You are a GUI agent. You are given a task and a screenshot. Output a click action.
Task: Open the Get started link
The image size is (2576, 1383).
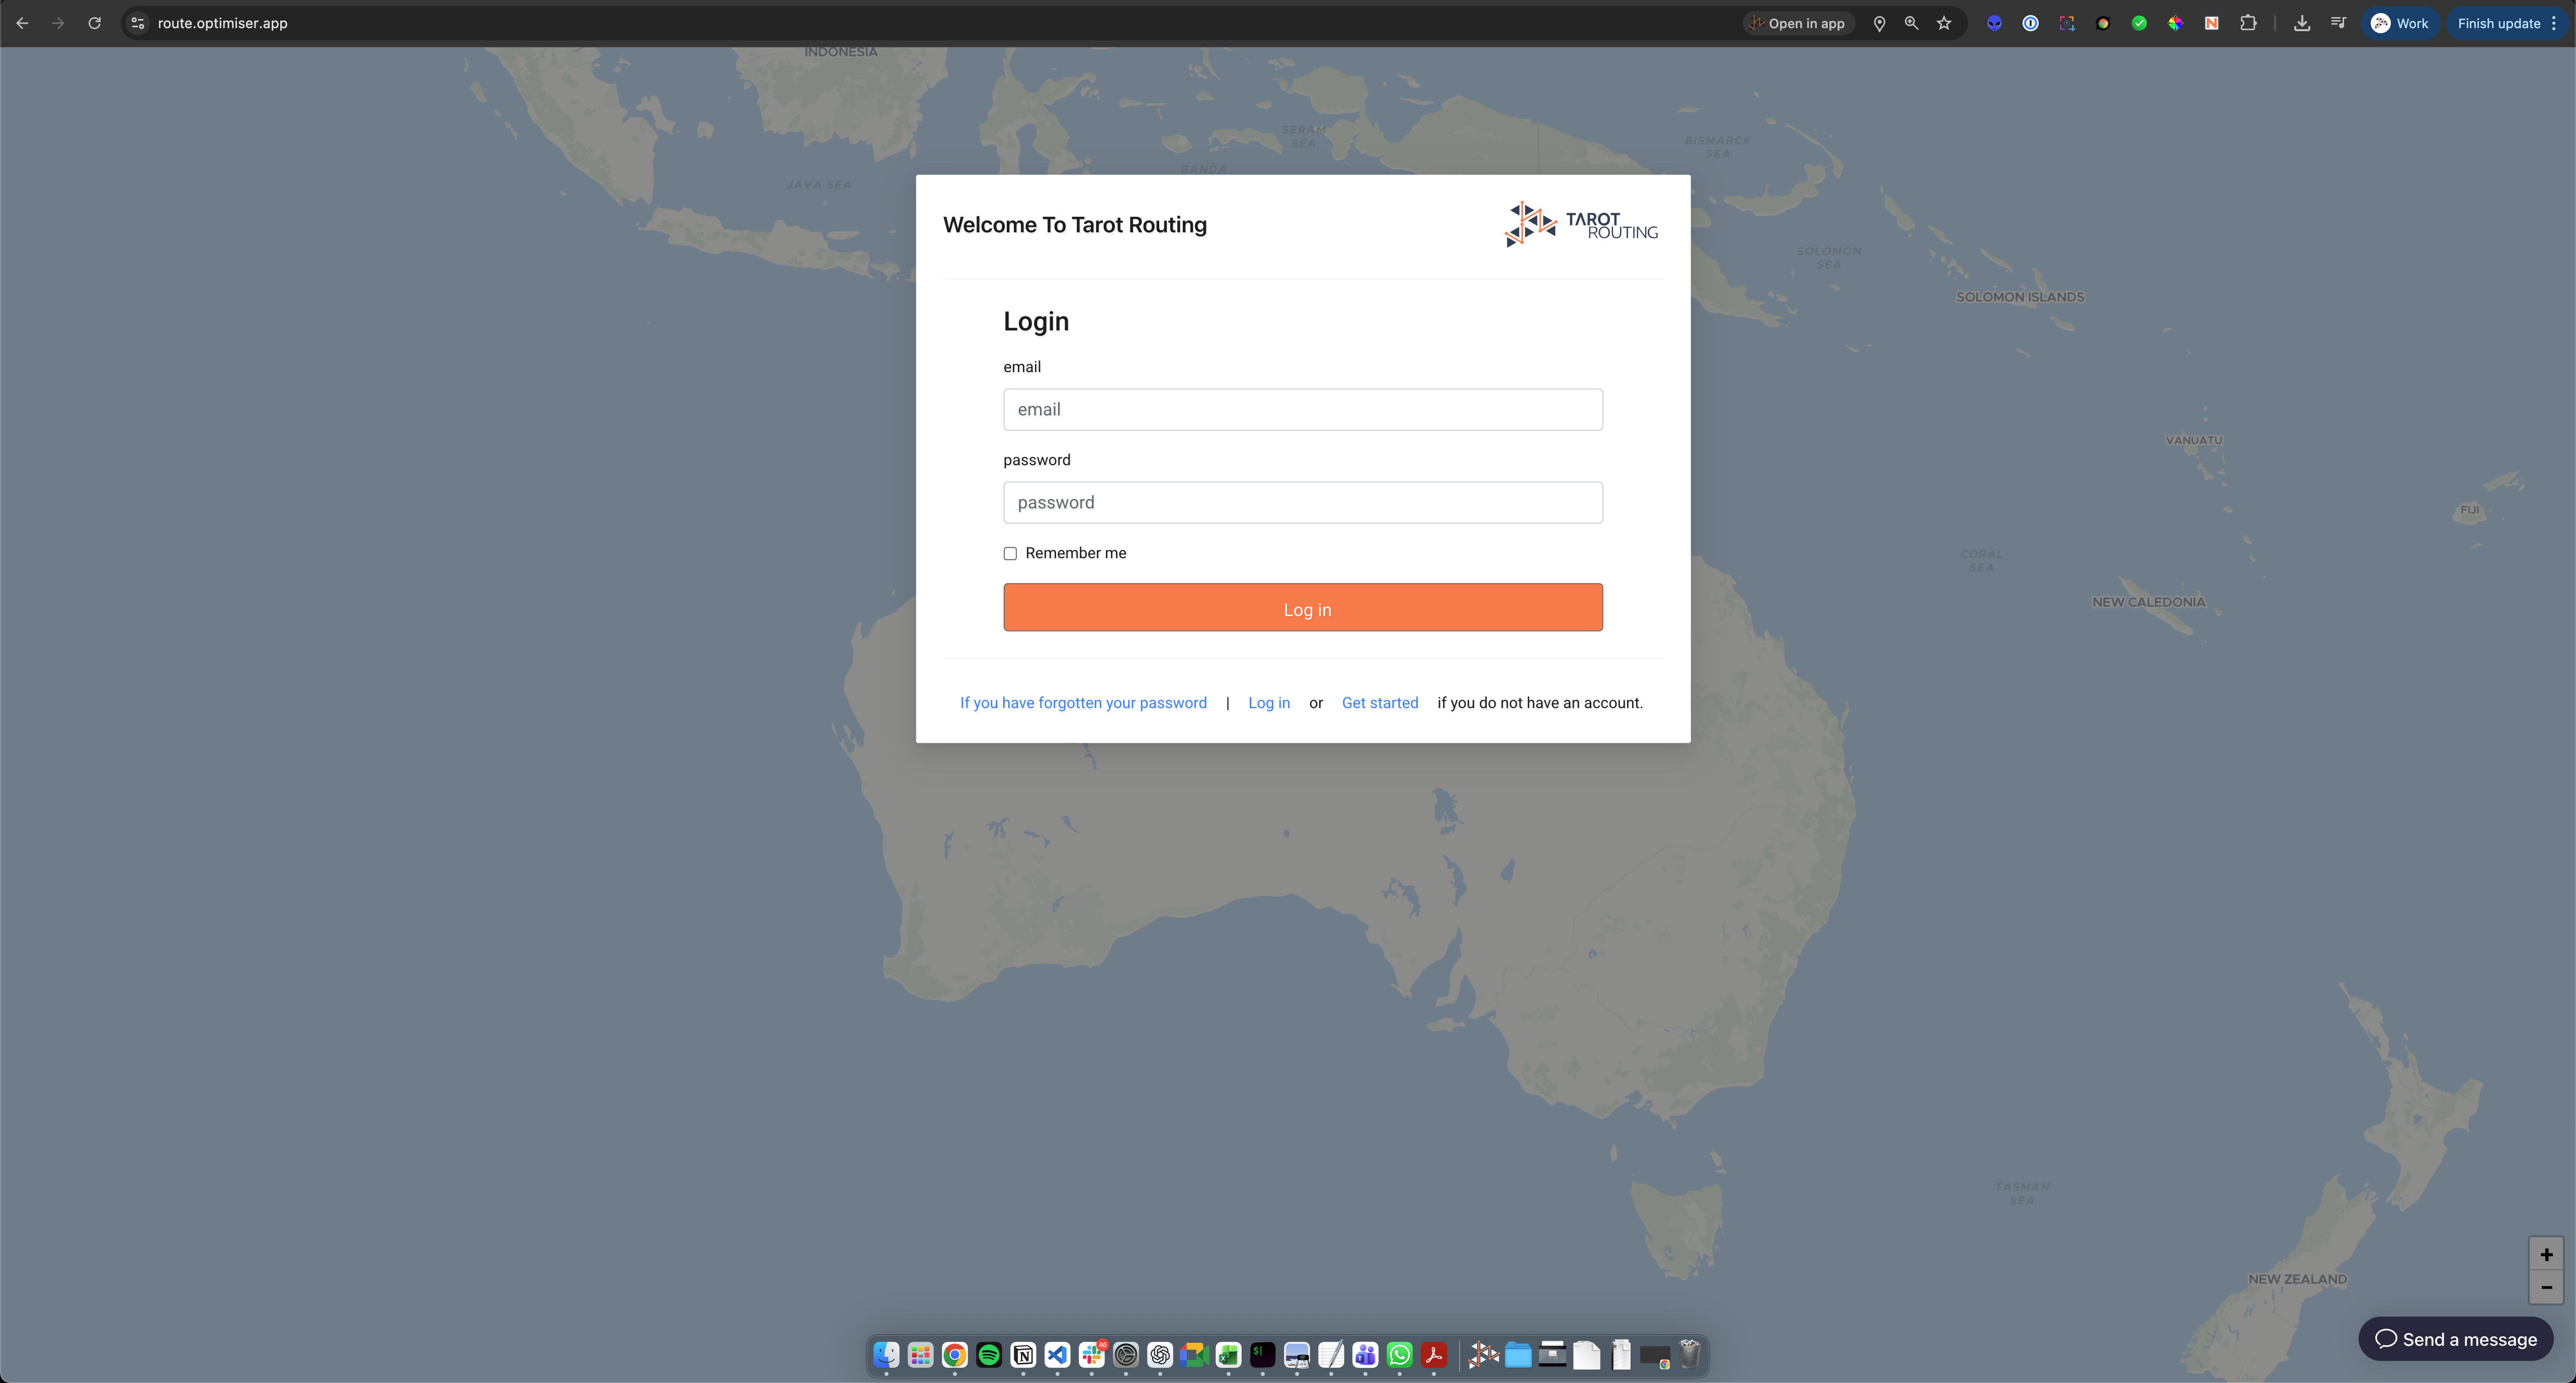tap(1380, 703)
